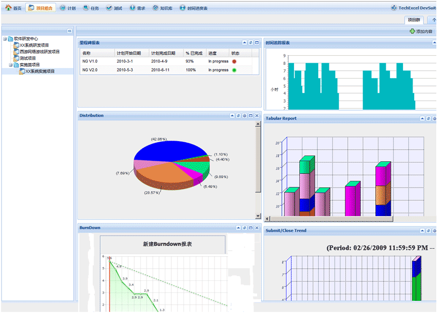Click Distribution scrollbar down arrow
Screen dimensions: 441x313
258,216
